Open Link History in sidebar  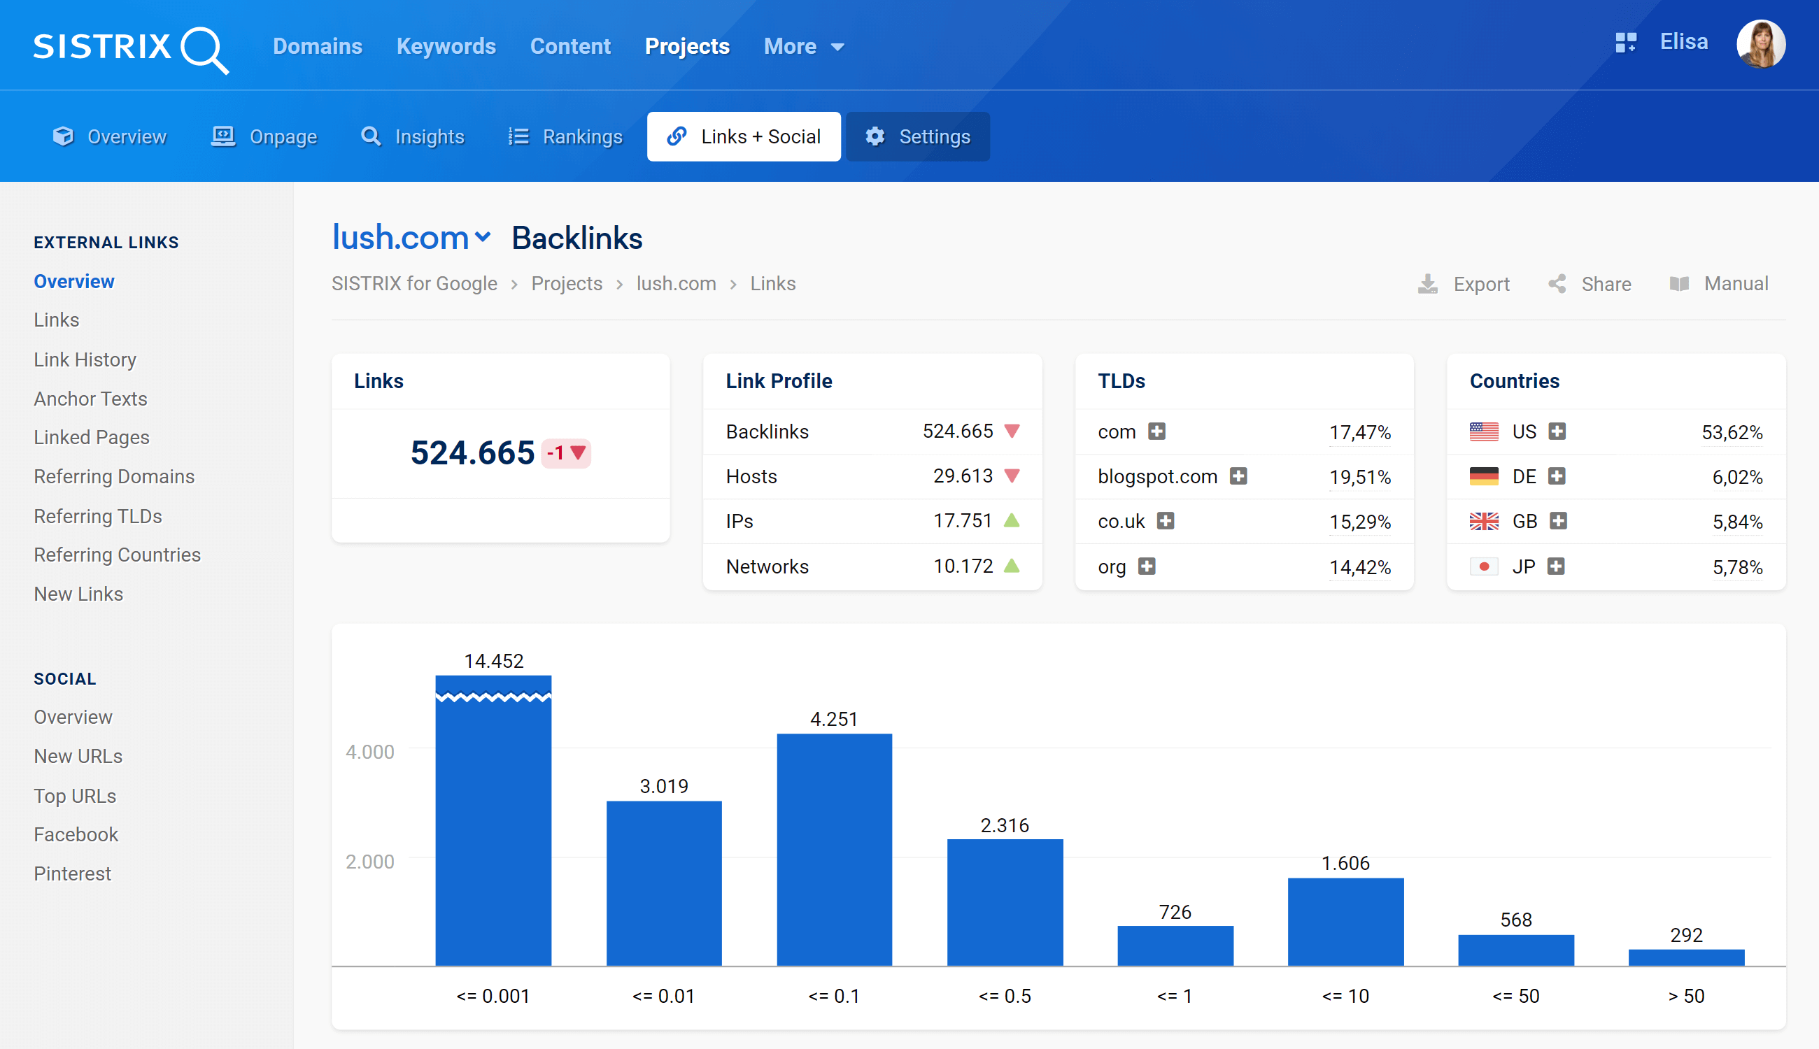pos(85,359)
